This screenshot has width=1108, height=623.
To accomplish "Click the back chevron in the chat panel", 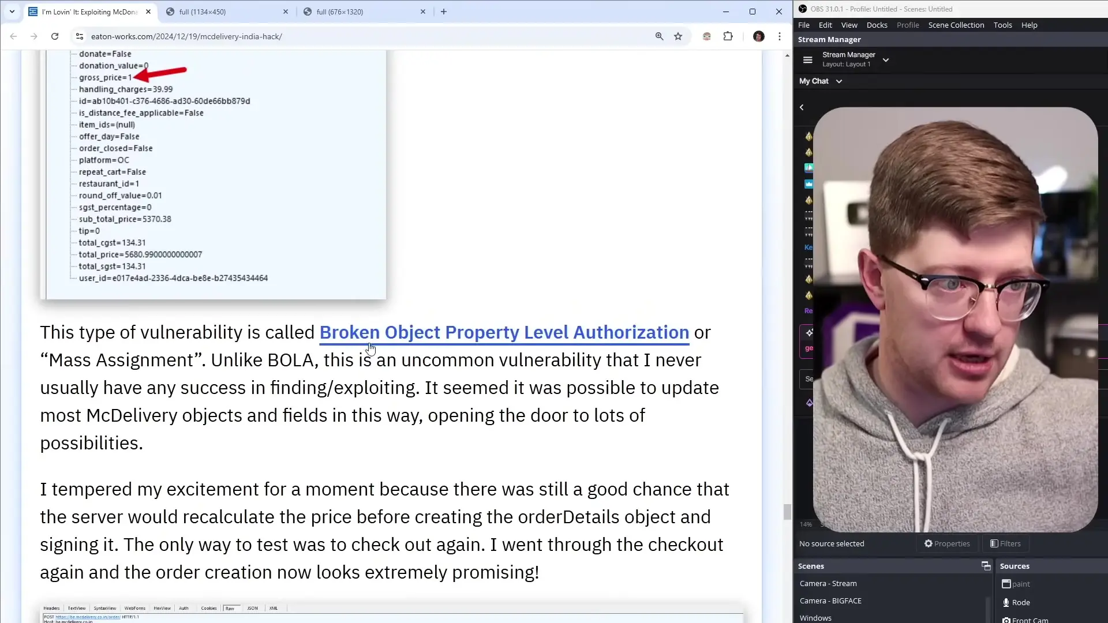I will click(x=802, y=107).
